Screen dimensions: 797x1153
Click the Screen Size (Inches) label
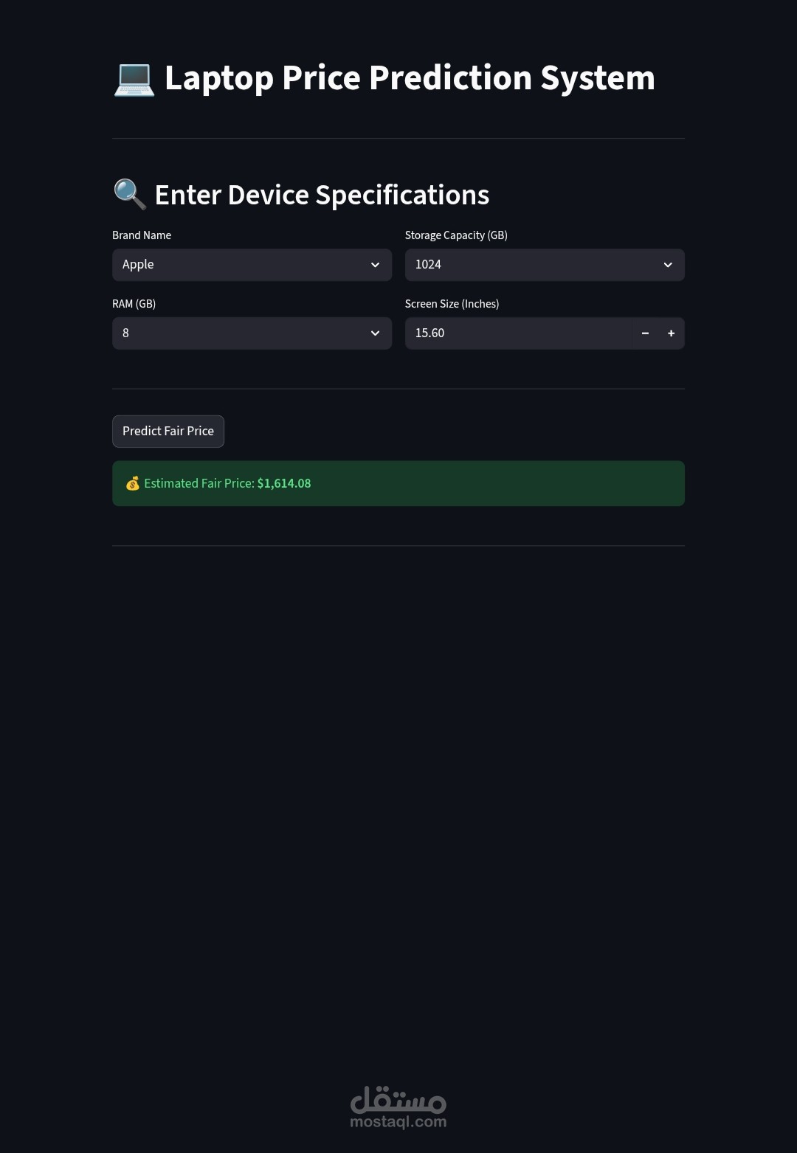452,304
